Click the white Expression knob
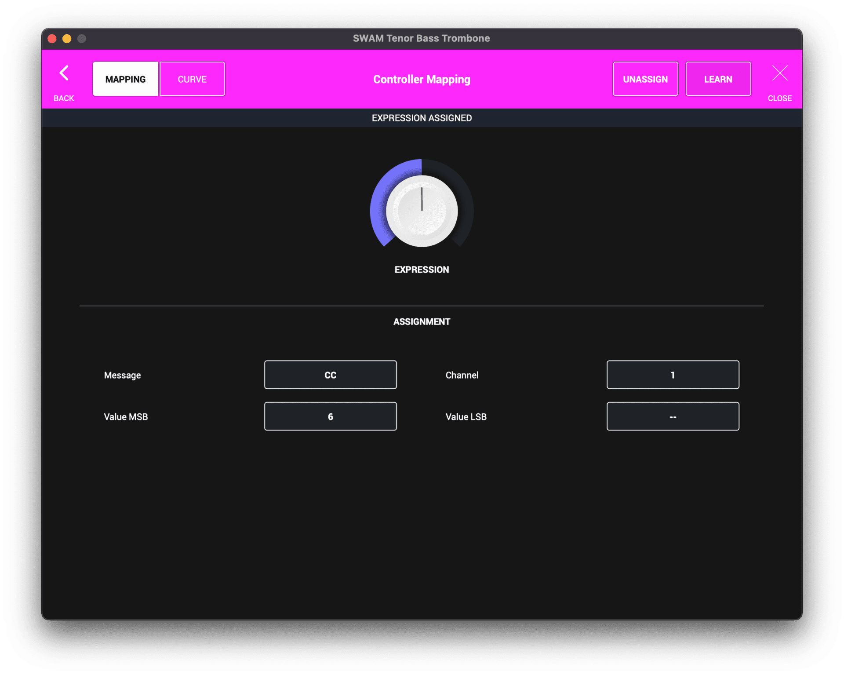 422,211
